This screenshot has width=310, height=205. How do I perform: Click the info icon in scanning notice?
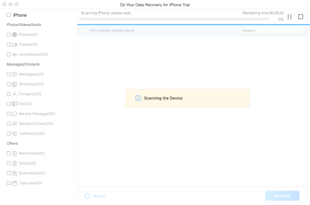click(x=138, y=98)
